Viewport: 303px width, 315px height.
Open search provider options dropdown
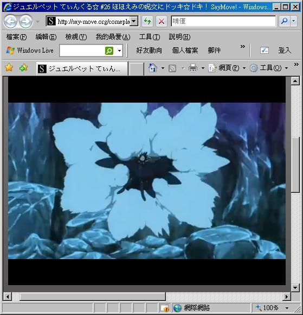(294, 21)
